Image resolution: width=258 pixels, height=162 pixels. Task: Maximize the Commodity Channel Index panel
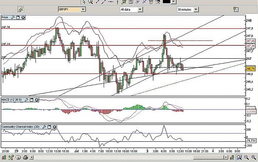click(x=49, y=127)
